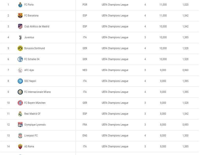
Task: Click the Borussia Dortmund BVB badge
Action: point(20,48)
